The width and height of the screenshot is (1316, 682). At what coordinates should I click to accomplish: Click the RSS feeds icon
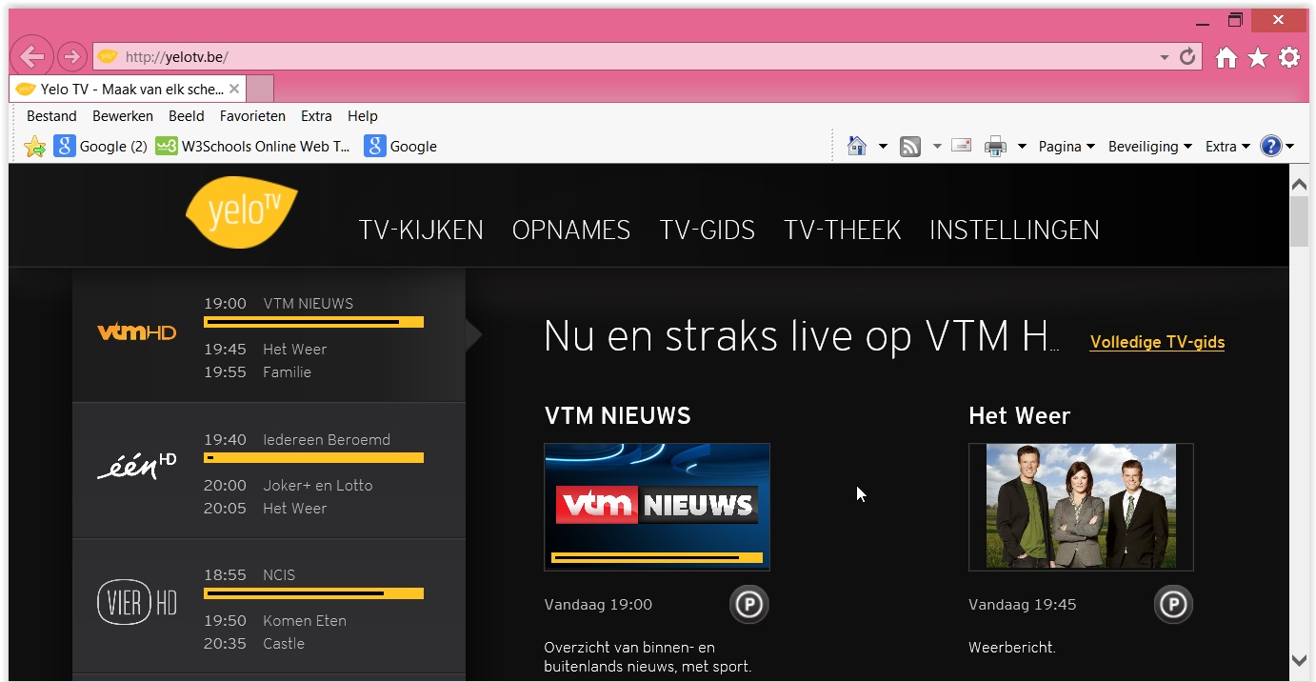[910, 147]
